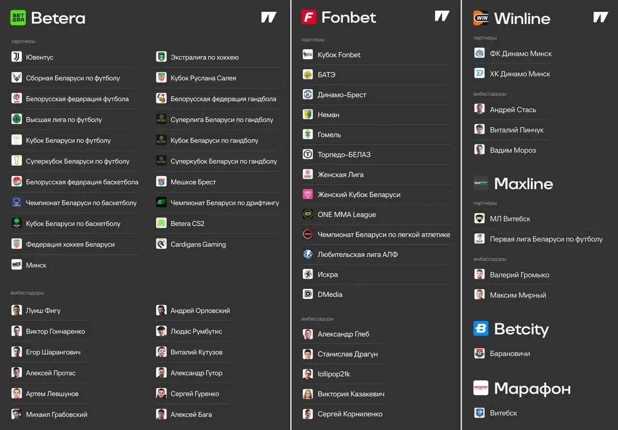Click the text 'Сергей Корниленко'
This screenshot has width=618, height=430.
pyautogui.click(x=350, y=414)
